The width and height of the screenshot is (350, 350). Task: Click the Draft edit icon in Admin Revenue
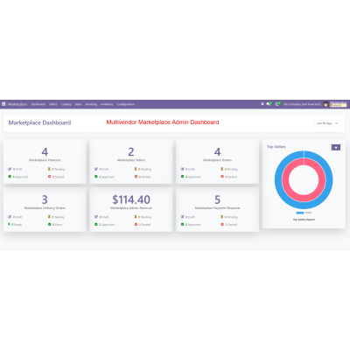(x=96, y=217)
